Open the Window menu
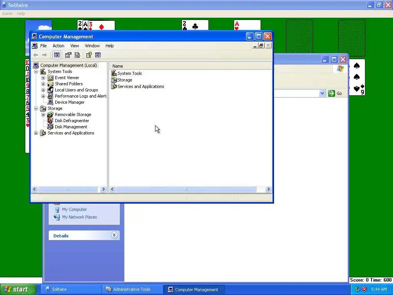393x295 pixels. 92,46
